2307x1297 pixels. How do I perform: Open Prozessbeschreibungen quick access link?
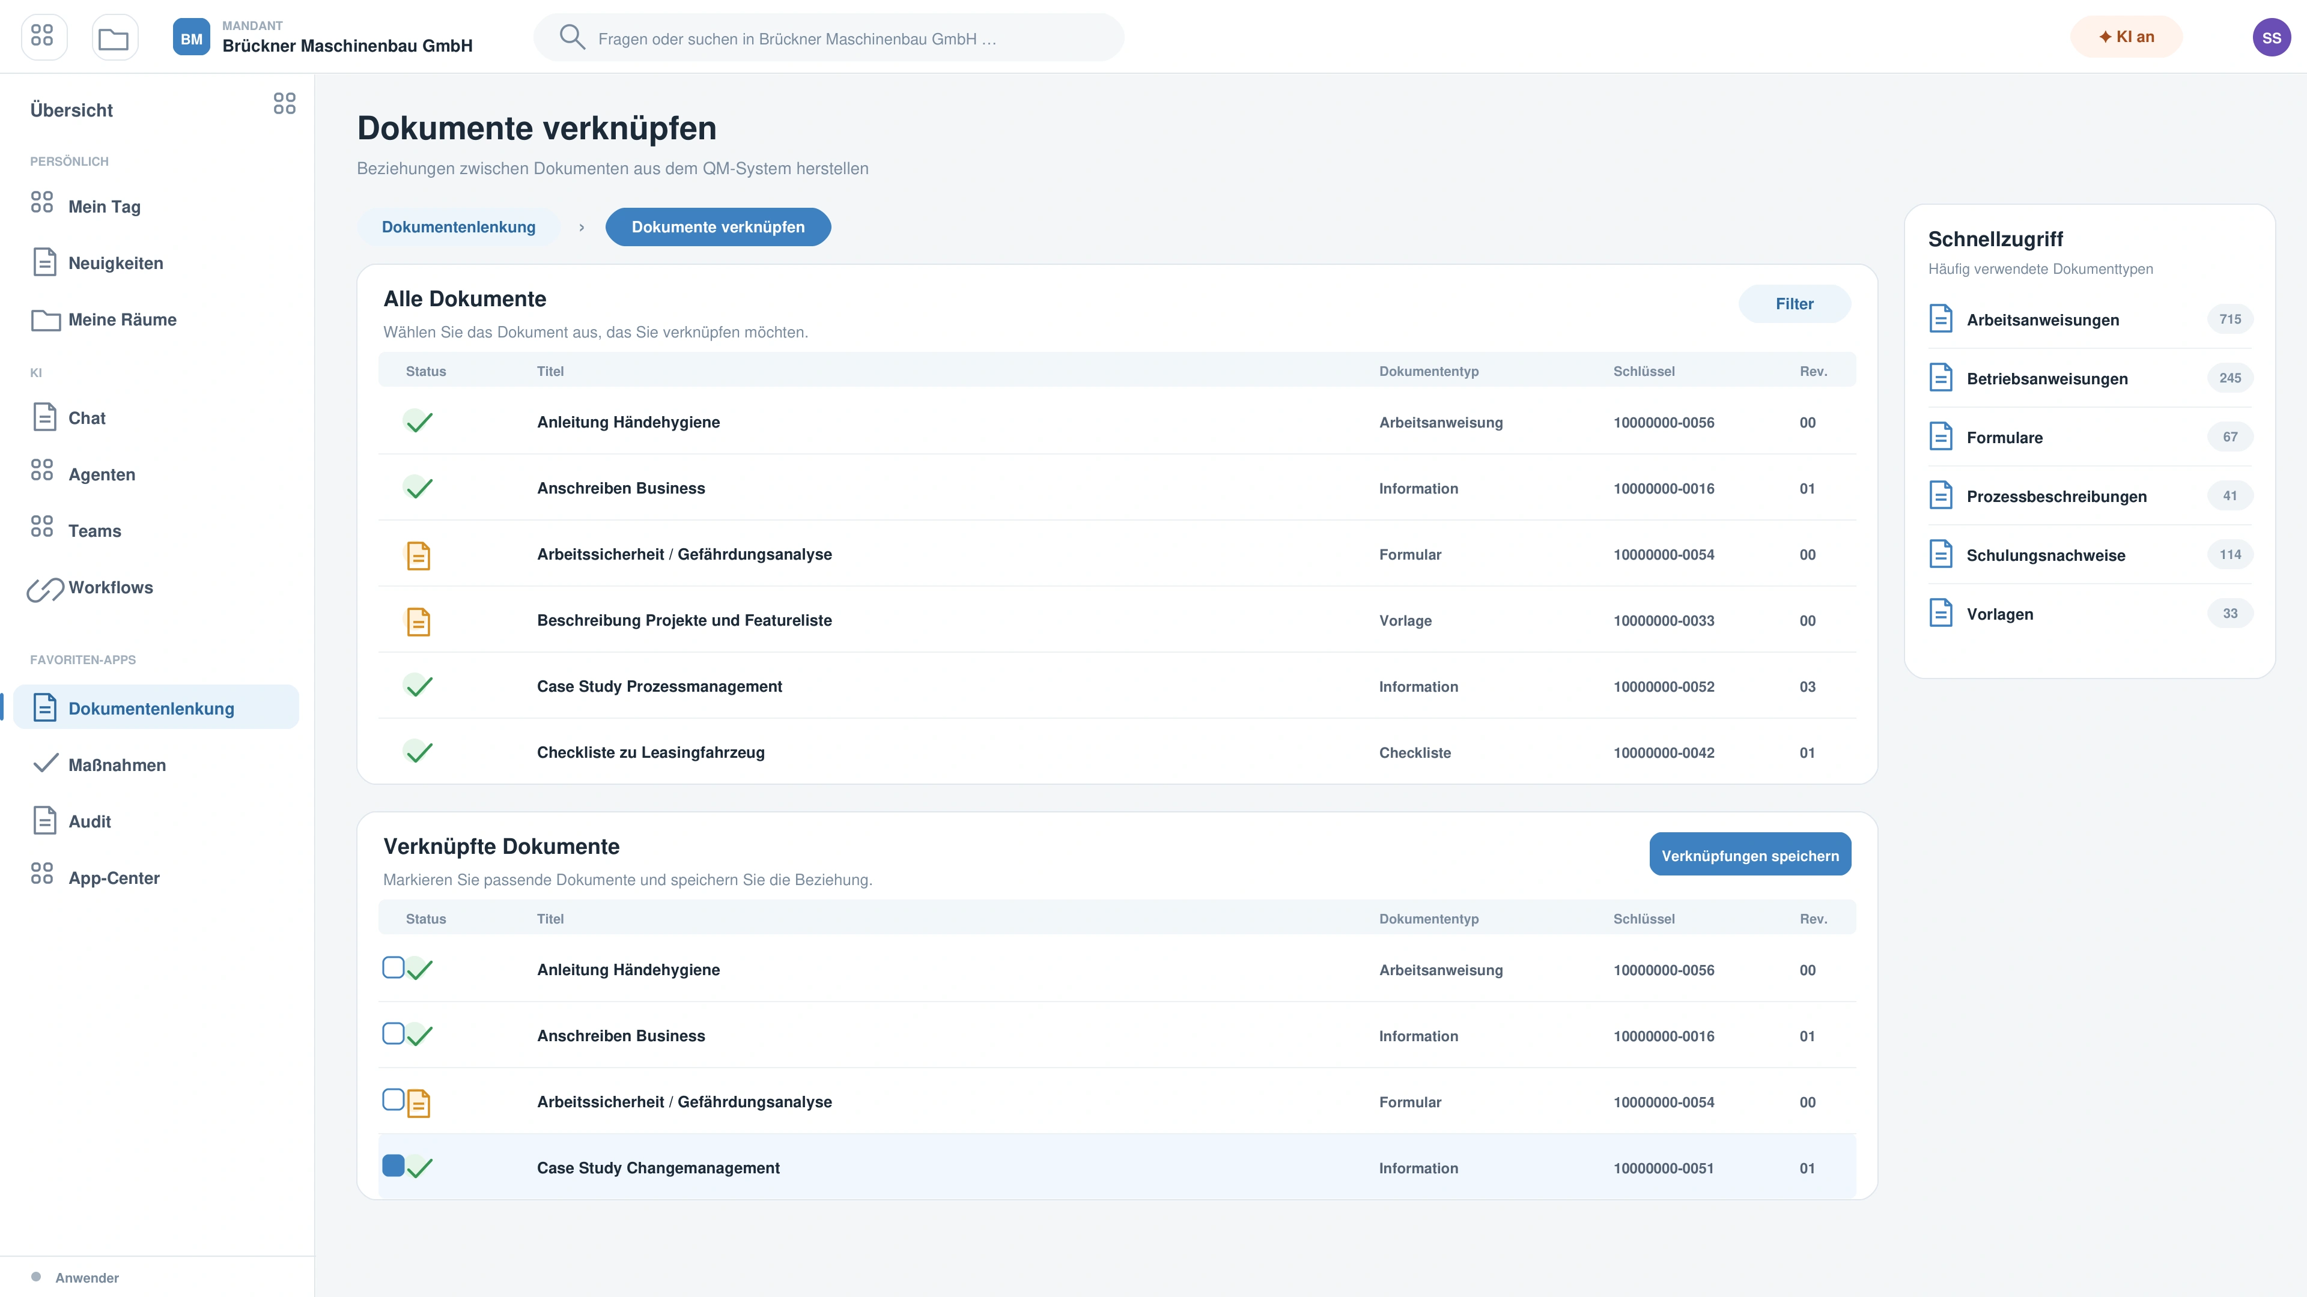(x=2090, y=495)
